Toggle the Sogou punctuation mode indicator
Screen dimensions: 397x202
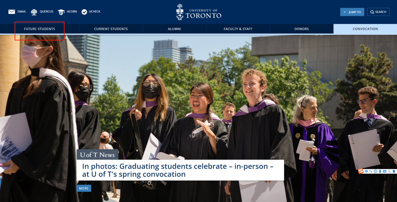(371, 171)
